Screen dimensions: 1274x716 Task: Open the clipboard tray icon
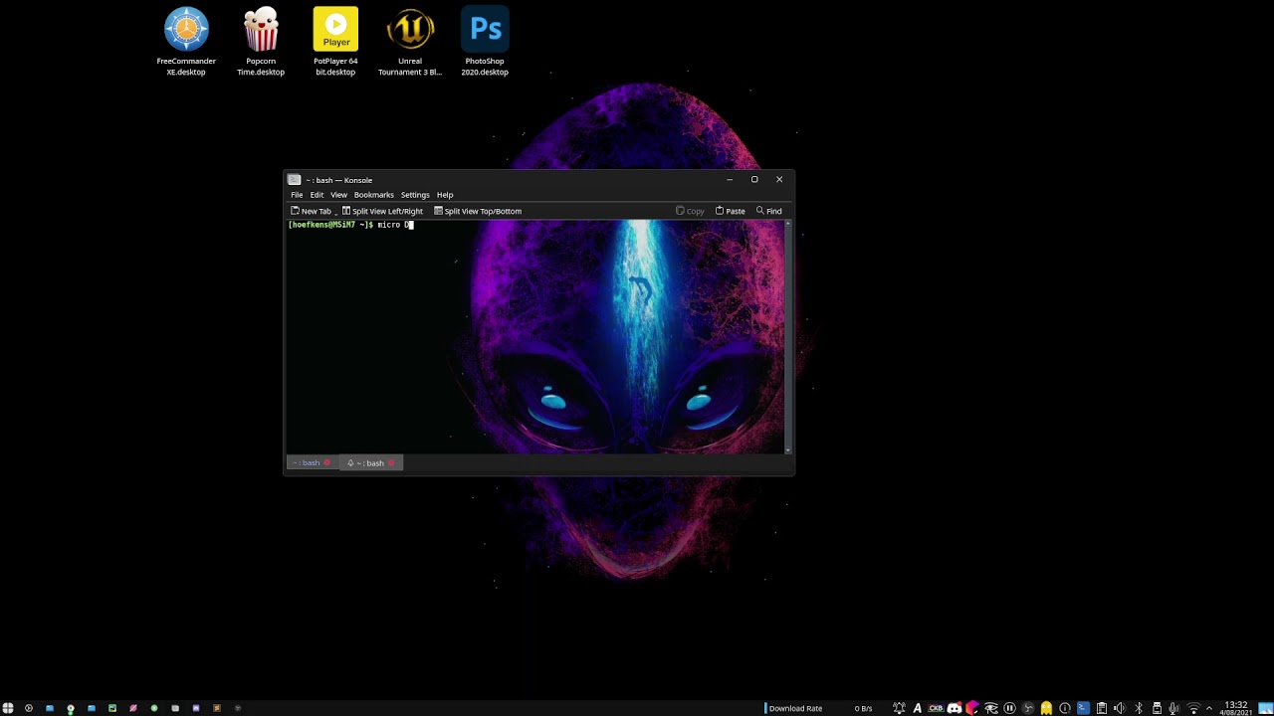1102,708
